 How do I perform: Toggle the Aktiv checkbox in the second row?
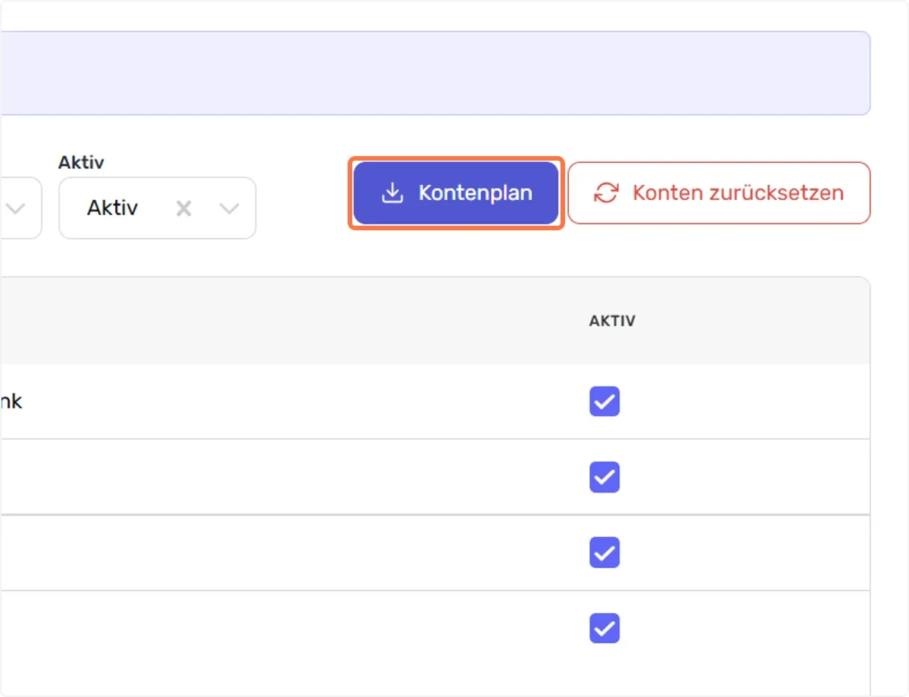coord(604,477)
